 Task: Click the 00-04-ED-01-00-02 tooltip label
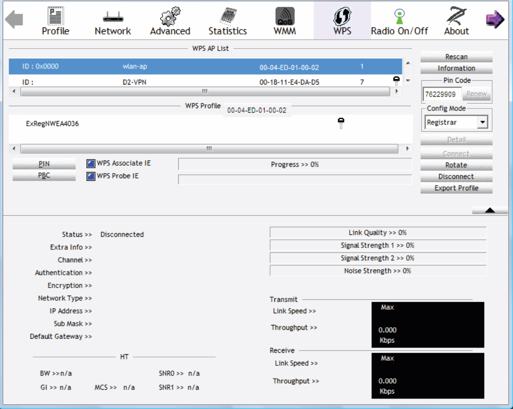(257, 111)
